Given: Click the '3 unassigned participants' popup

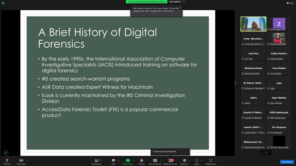Looking at the screenshot, I should (170, 152).
